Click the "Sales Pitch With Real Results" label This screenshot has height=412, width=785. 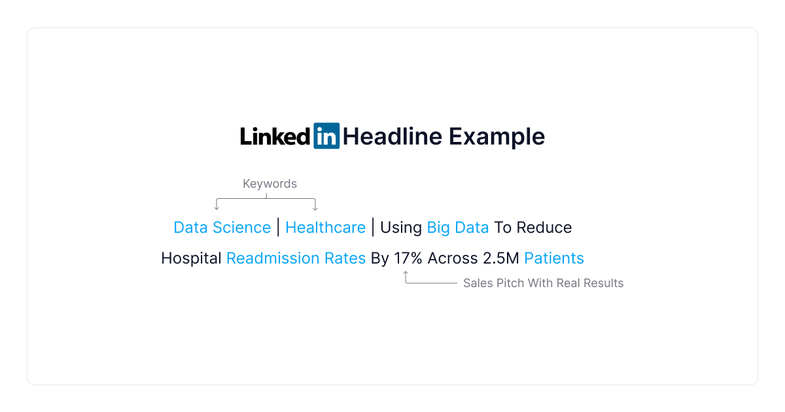[543, 283]
